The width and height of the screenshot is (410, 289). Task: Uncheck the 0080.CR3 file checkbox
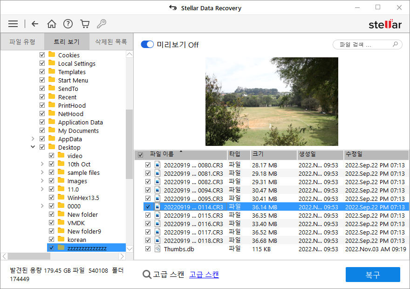point(148,165)
